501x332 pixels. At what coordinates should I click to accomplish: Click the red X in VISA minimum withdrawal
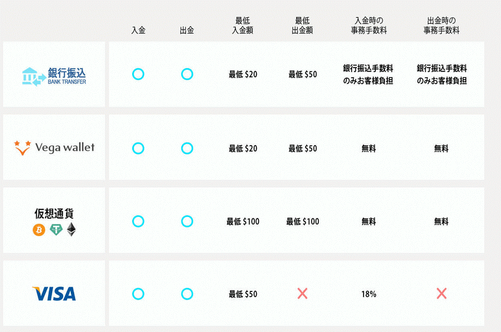pyautogui.click(x=302, y=294)
